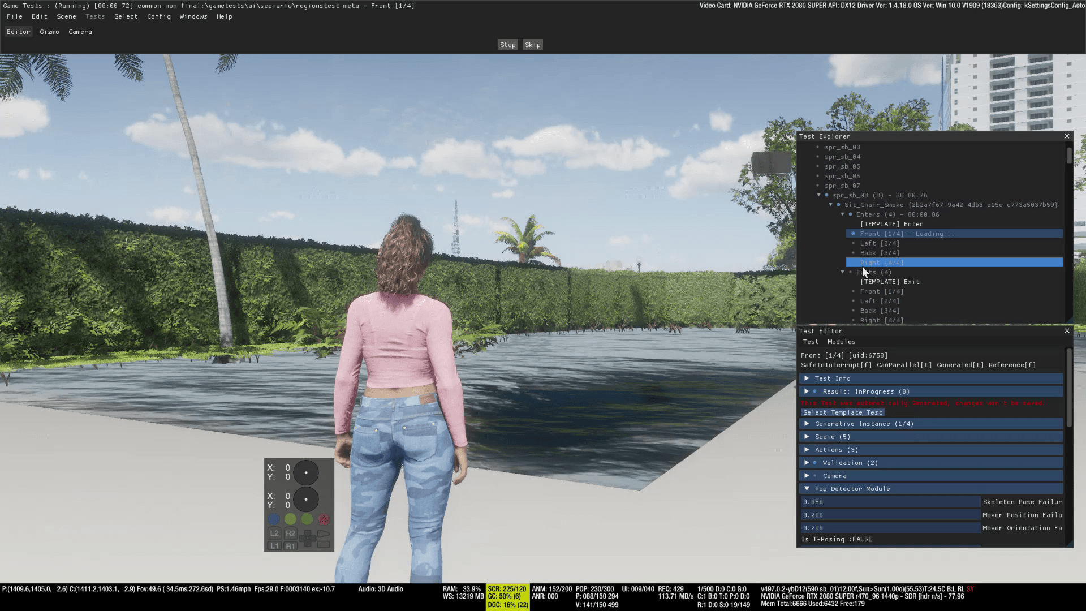Expand the Scene (5) section
This screenshot has width=1086, height=611.
807,437
